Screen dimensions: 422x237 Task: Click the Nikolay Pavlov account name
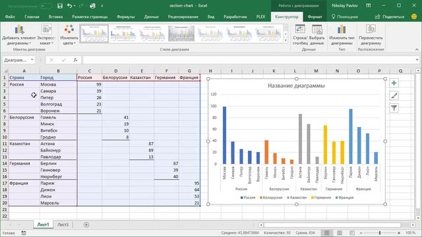pyautogui.click(x=345, y=6)
